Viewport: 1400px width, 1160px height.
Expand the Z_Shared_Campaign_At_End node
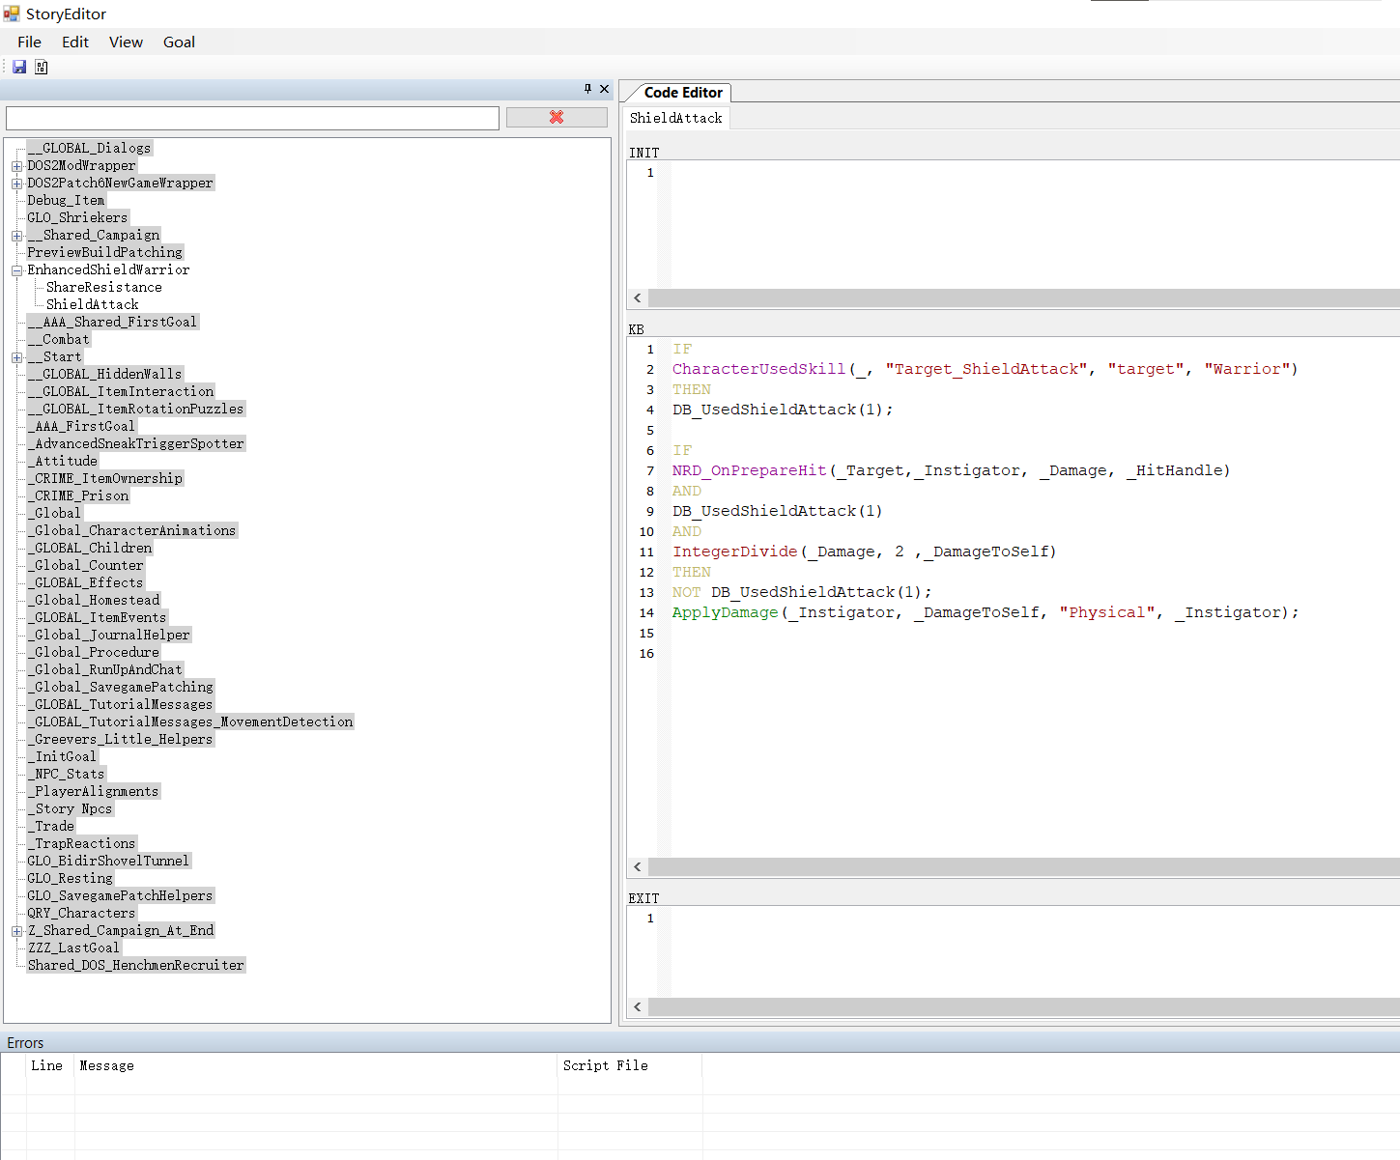tap(16, 931)
